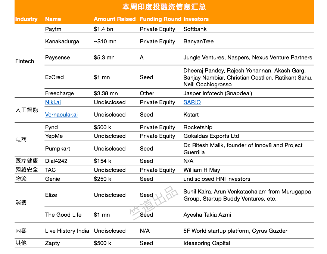The width and height of the screenshot is (327, 254).
Task: Select the Jasper Infotech (Snapdeal) cell
Action: [x=218, y=93]
